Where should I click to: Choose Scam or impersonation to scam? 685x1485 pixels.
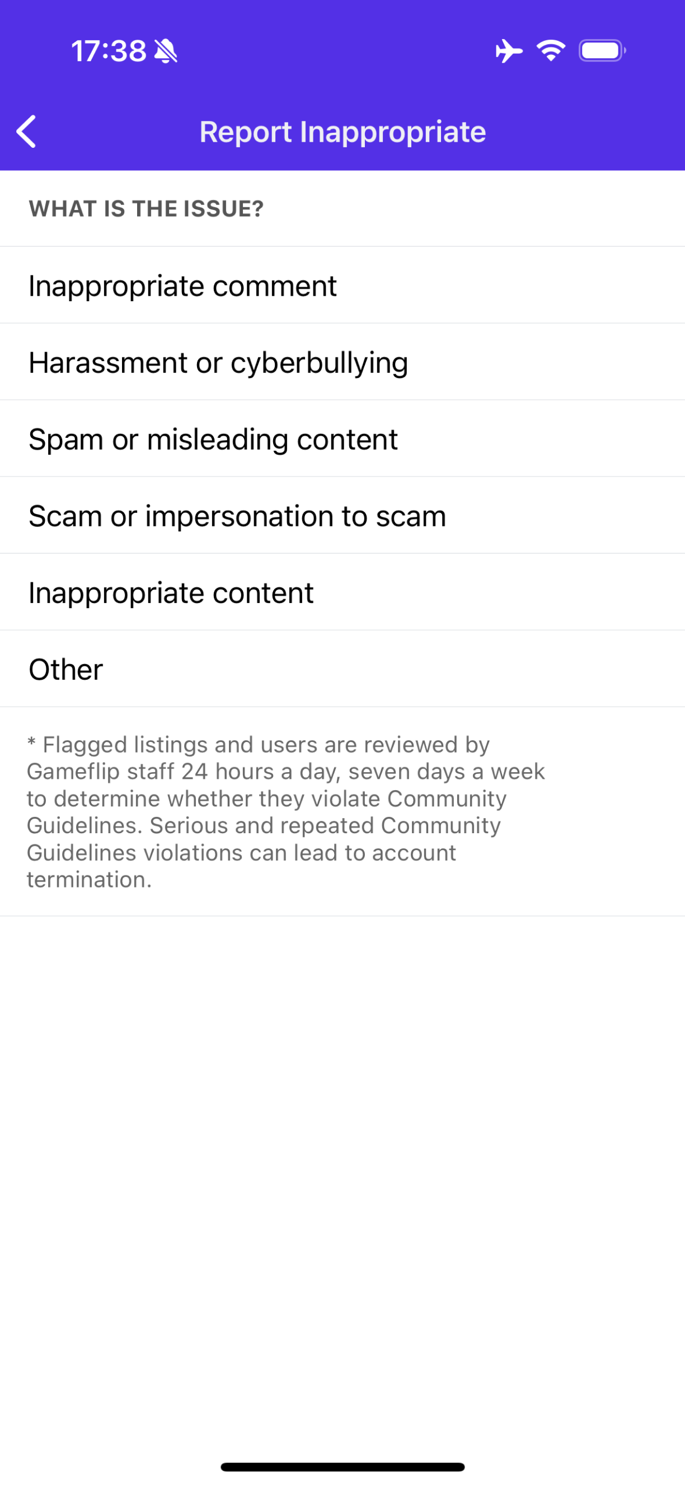(x=237, y=515)
